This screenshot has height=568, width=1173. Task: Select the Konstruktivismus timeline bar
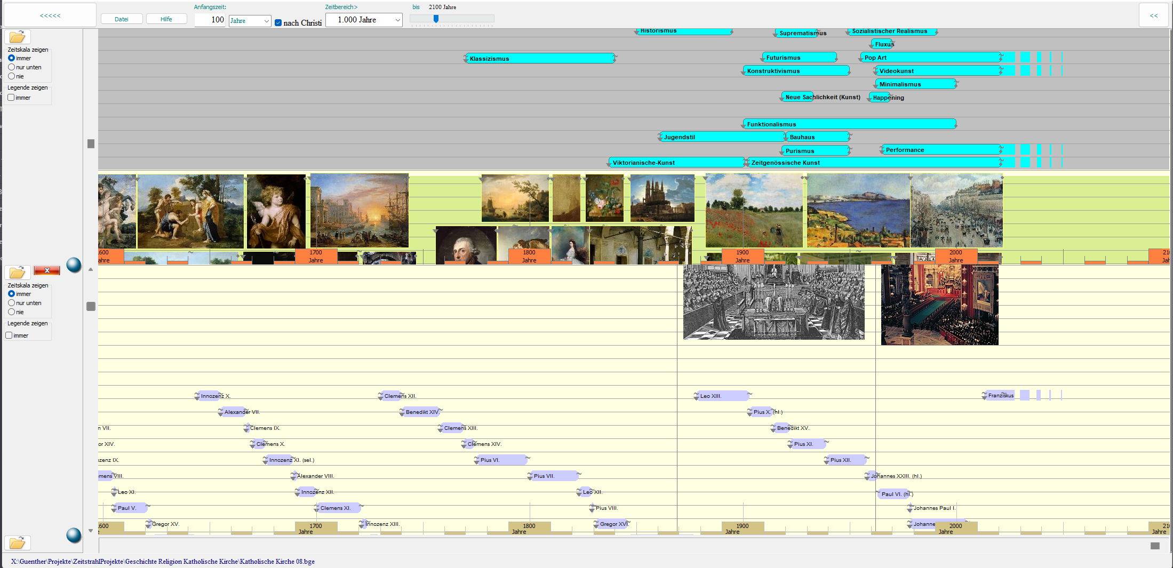(x=795, y=71)
